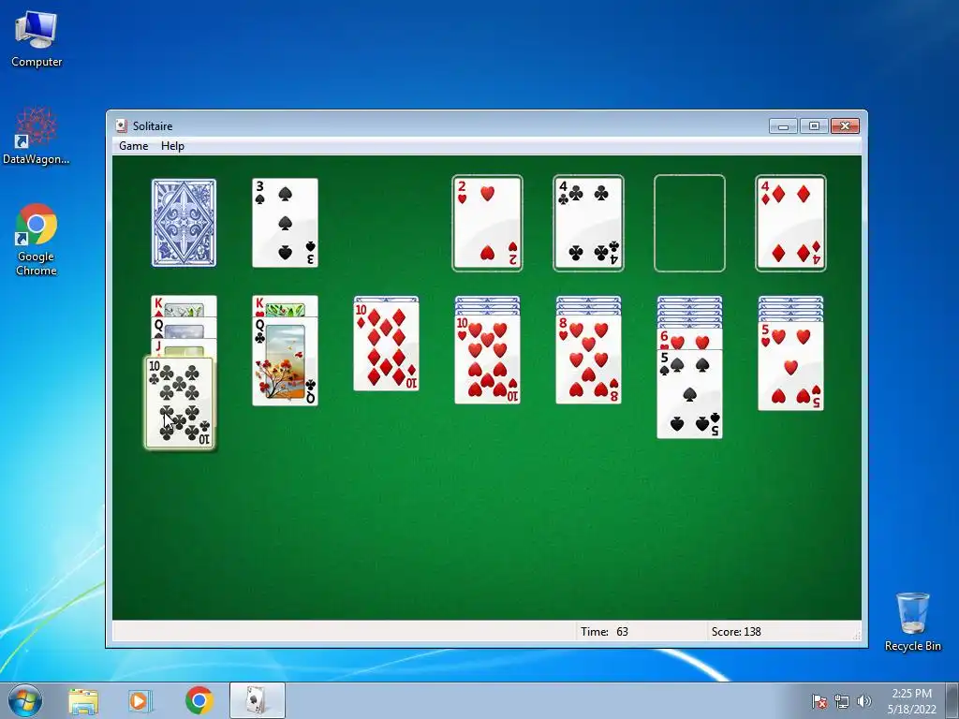Click the 4 of diamonds foundation pile
959x719 pixels.
790,223
